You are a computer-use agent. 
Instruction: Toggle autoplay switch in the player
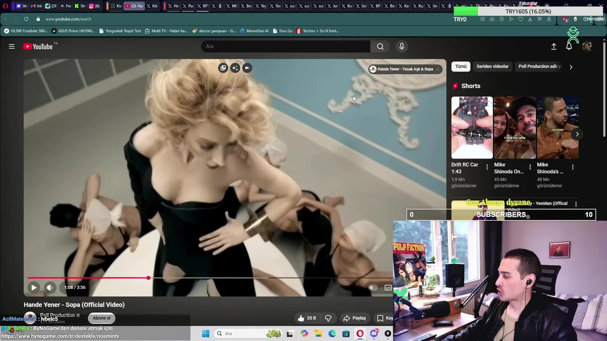tap(373, 287)
